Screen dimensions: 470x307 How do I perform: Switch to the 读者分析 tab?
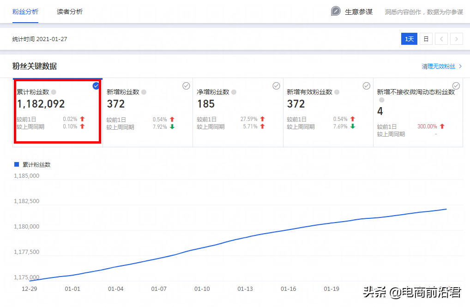coord(70,11)
